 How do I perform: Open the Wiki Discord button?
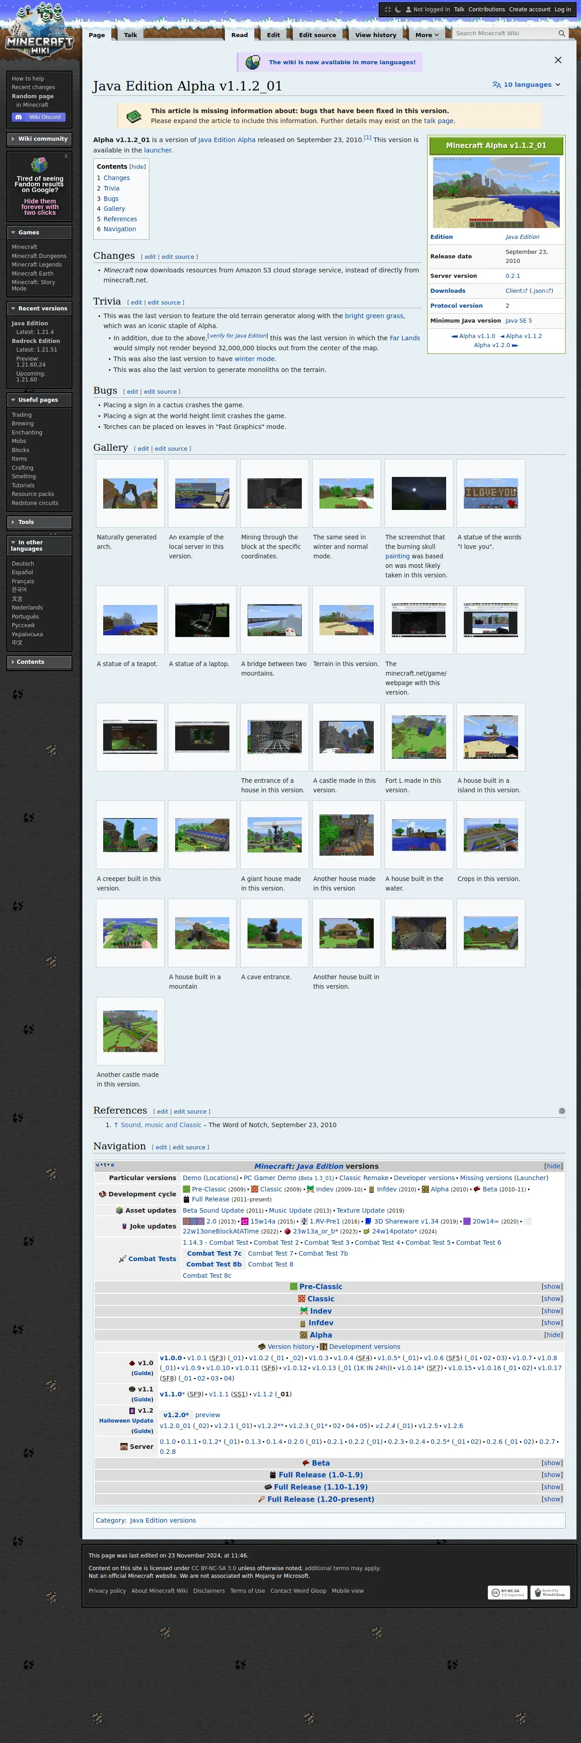pyautogui.click(x=38, y=117)
